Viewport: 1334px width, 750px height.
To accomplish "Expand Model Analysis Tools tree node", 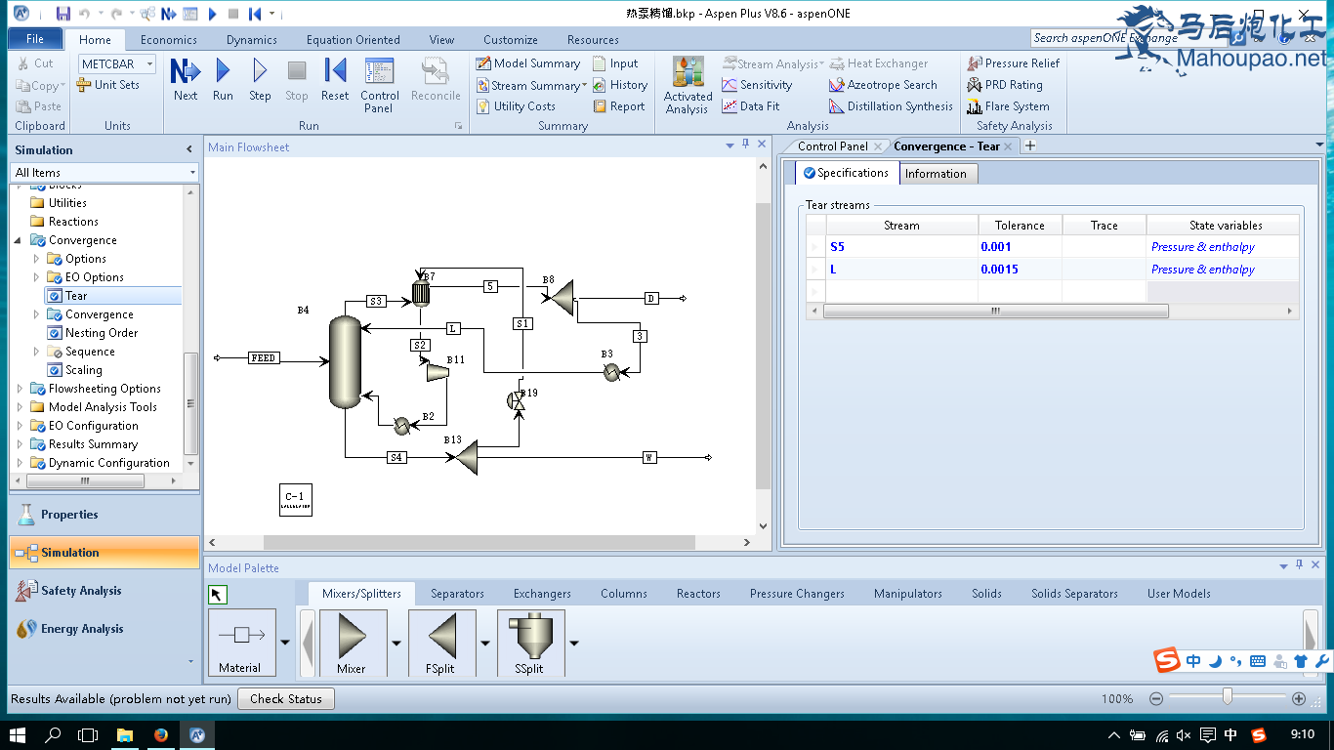I will point(21,407).
